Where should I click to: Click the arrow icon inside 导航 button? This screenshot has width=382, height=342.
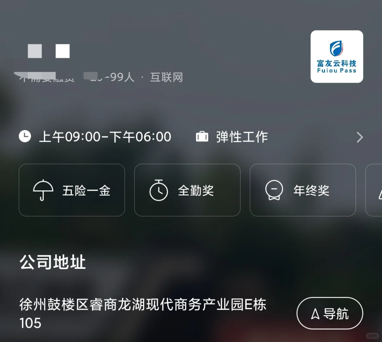coord(315,314)
